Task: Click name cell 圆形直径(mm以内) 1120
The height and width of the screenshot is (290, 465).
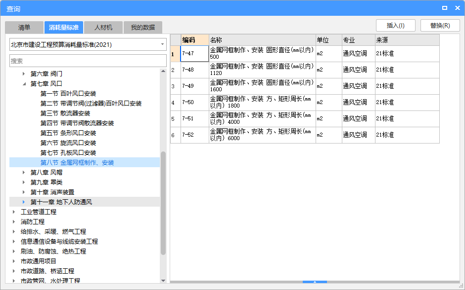Action: coord(262,70)
